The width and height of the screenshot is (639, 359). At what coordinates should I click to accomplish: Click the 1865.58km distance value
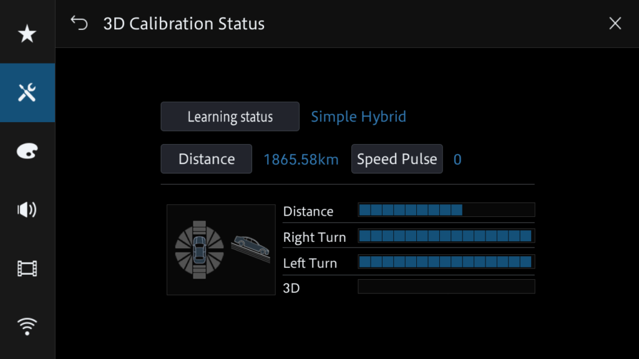click(301, 159)
